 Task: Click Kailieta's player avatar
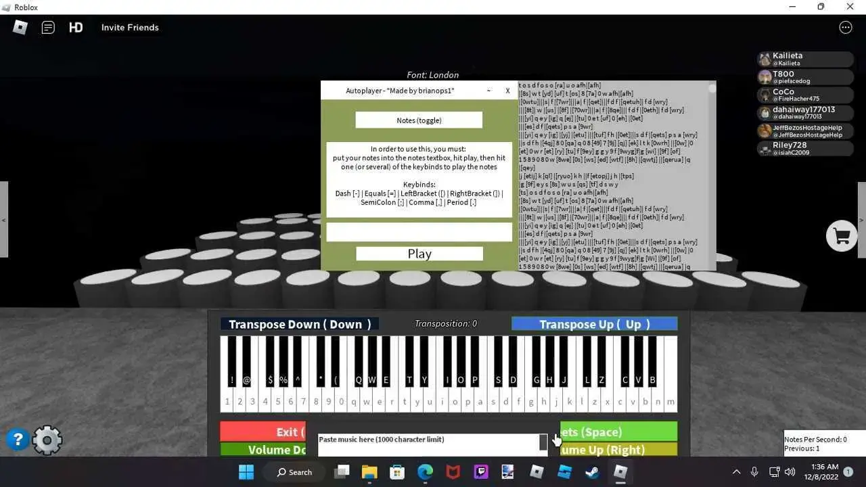point(765,59)
